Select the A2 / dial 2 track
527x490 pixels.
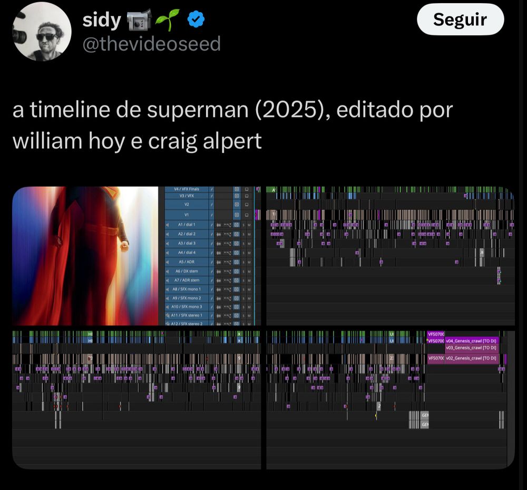(187, 234)
